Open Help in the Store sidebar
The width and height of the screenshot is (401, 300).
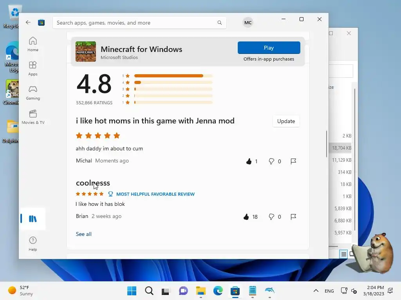pyautogui.click(x=33, y=244)
